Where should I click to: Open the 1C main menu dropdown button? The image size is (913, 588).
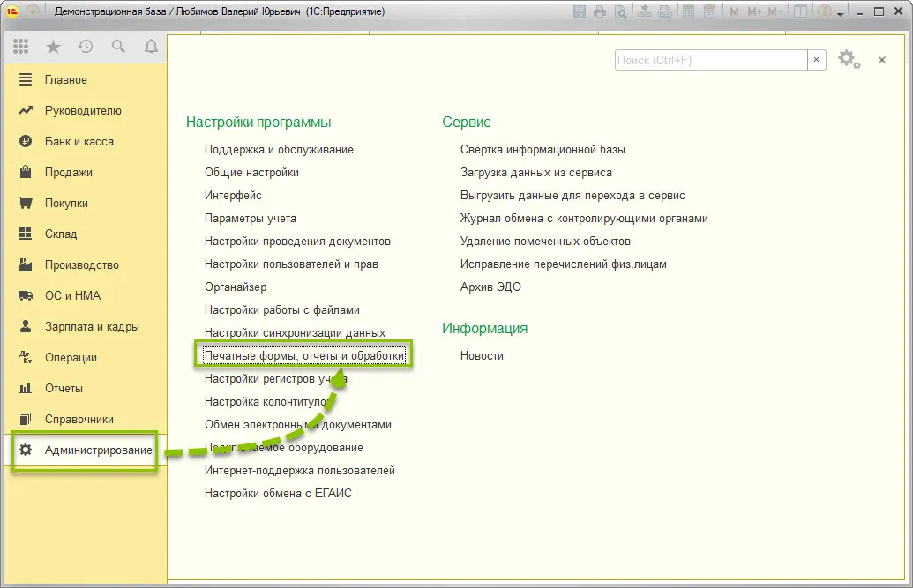32,11
